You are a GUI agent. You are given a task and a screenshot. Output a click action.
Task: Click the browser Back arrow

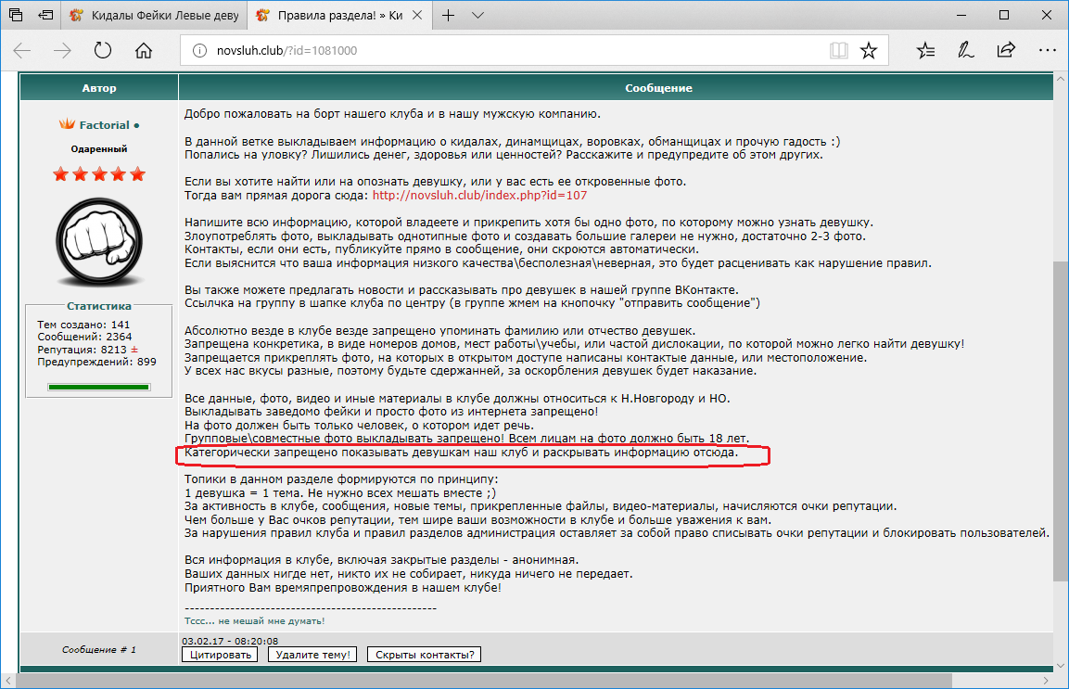[22, 51]
